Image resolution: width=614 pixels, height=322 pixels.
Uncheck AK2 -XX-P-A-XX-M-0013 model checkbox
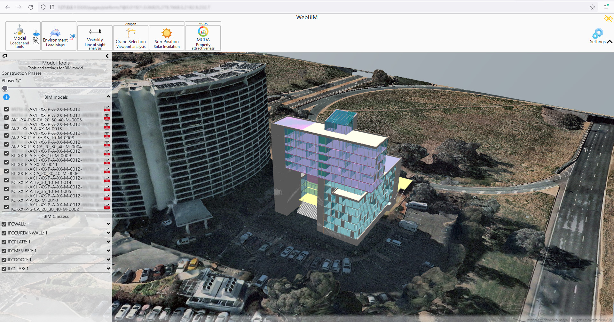[x=6, y=126]
